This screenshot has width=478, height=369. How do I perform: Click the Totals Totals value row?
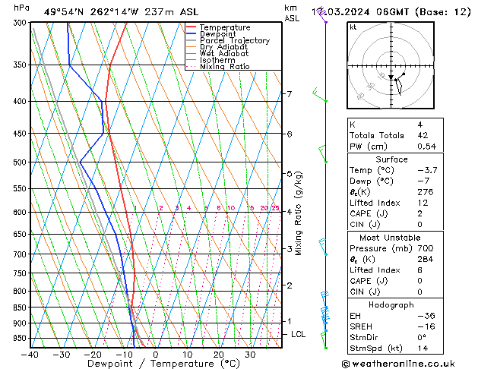tap(391, 135)
